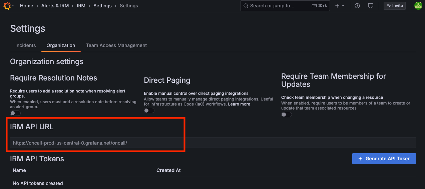The height and width of the screenshot is (189, 425).
Task: Click the IRM API URL field
Action: 213,143
